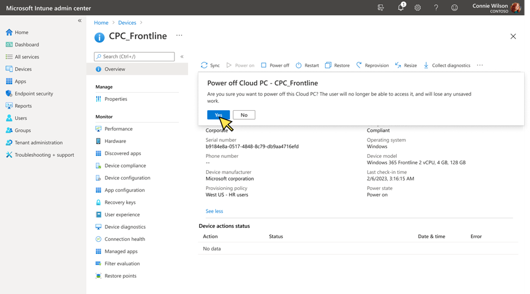Click the Tenant administration gear icon
Screen dimensions: 530x294
(9, 143)
